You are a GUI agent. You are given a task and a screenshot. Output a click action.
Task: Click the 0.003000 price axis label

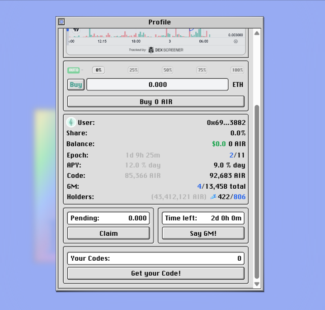[236, 35]
